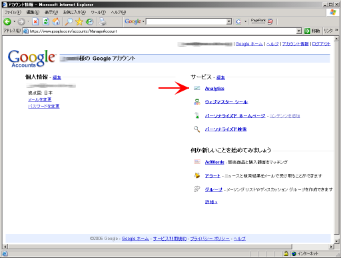This screenshot has height=258, width=341.
Task: Open the Forward button history dropdown arrow
Action: click(28, 21)
